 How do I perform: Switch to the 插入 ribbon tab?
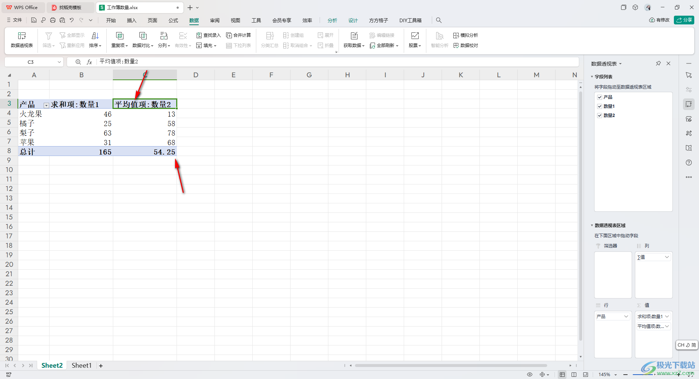(132, 20)
